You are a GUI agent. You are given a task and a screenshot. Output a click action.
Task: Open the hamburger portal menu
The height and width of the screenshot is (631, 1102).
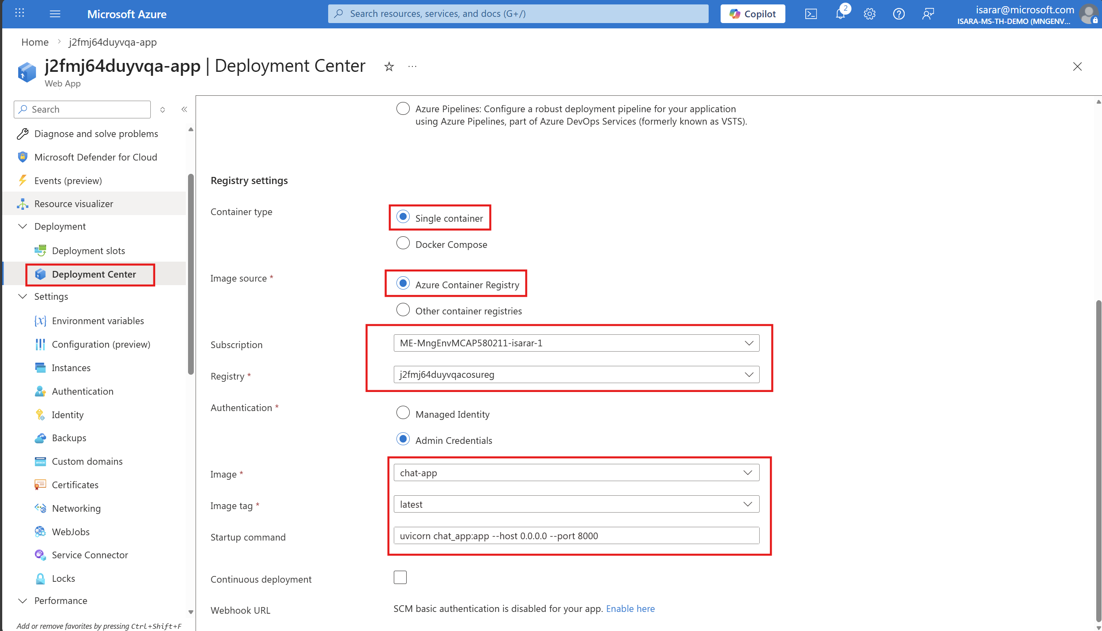click(55, 14)
